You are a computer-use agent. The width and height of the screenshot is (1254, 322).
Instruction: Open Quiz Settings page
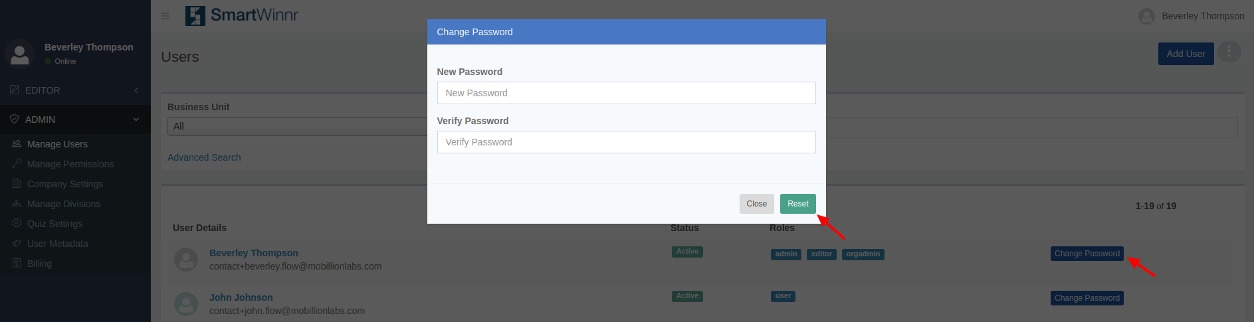pyautogui.click(x=54, y=224)
